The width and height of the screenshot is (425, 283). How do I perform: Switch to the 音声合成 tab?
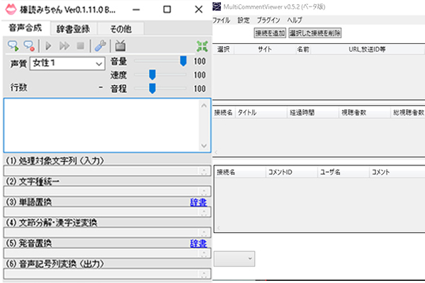(25, 28)
